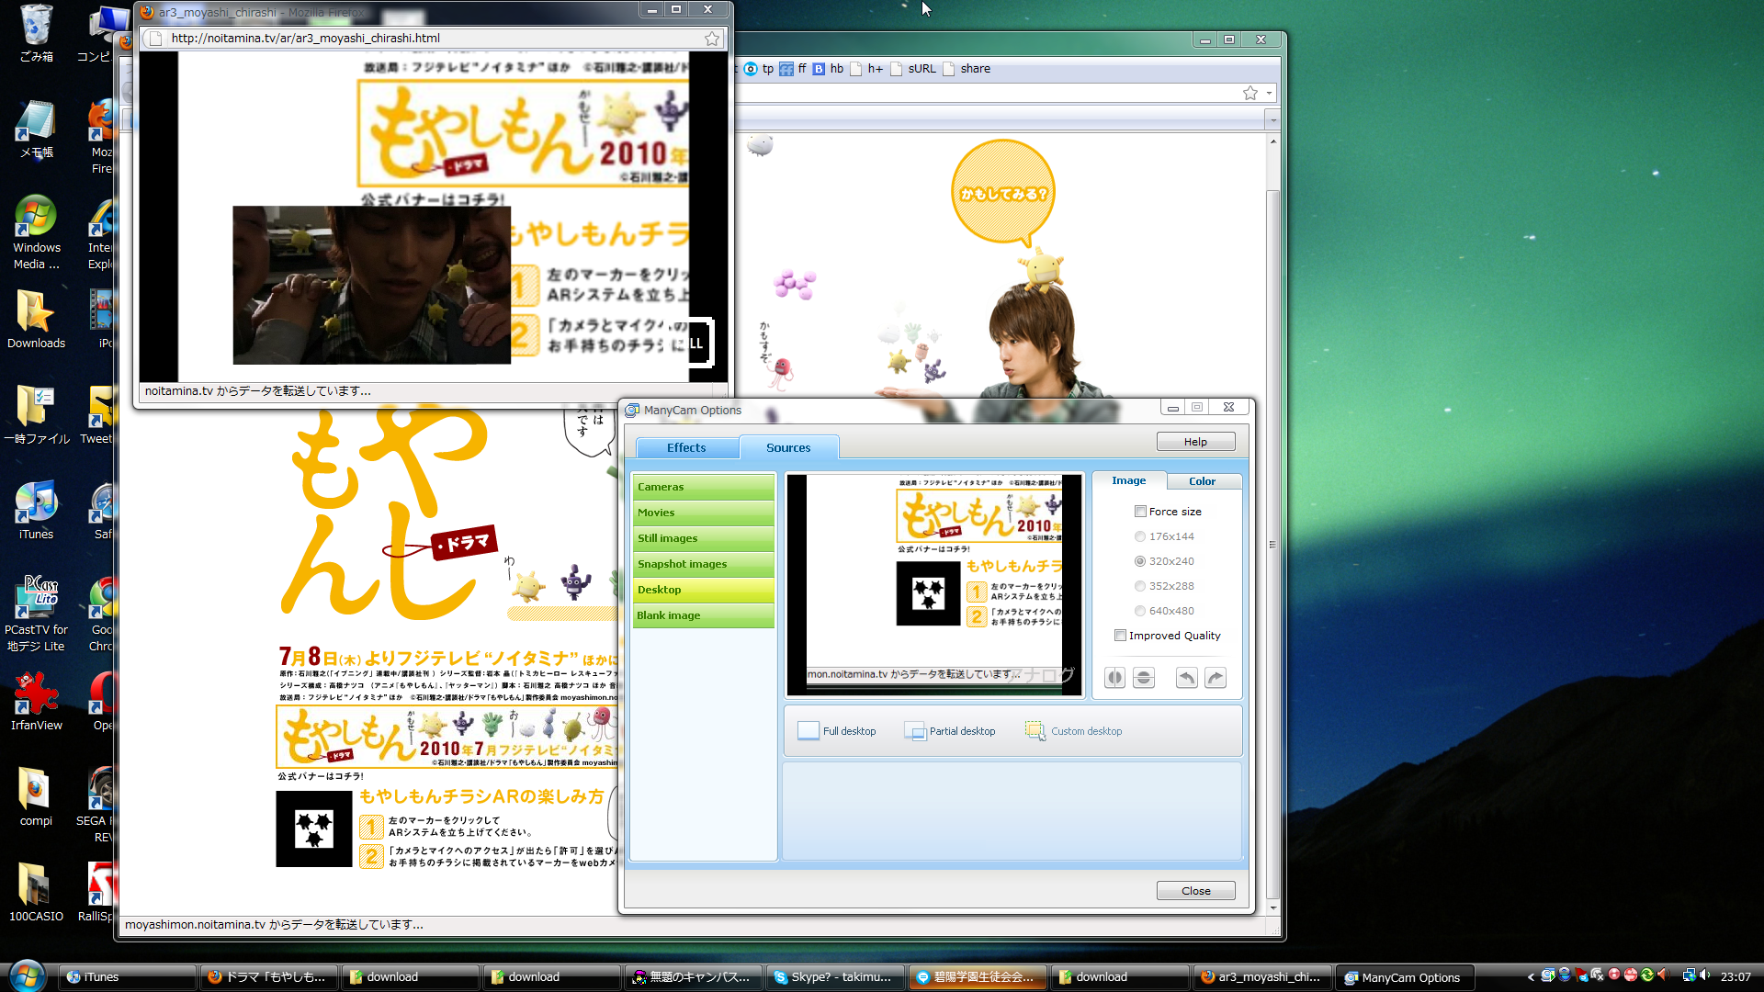The width and height of the screenshot is (1764, 992).
Task: Enable the Improved Quality checkbox
Action: [x=1120, y=636]
